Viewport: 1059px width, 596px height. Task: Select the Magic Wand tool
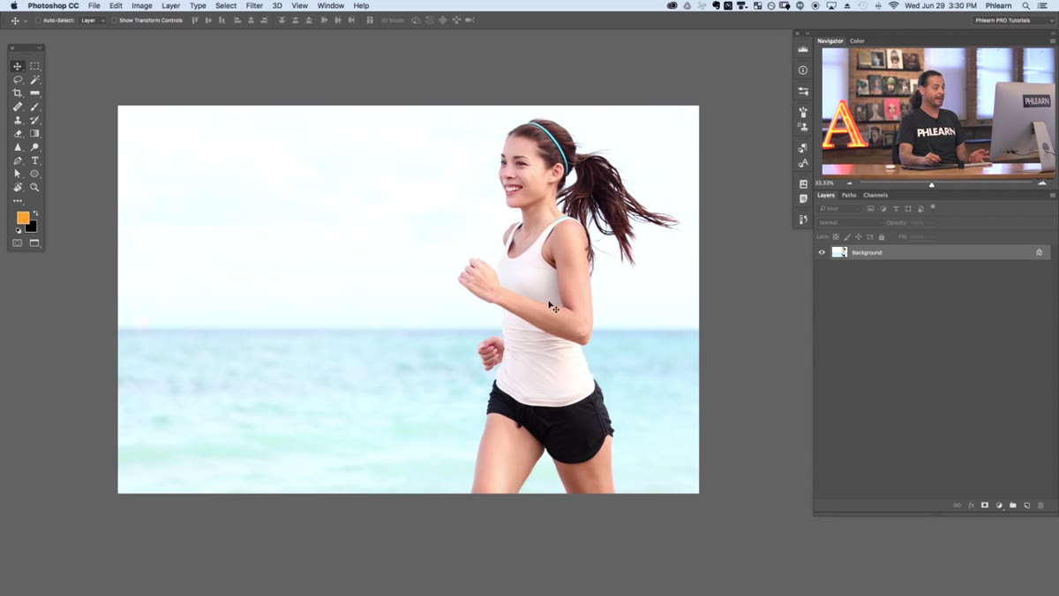pyautogui.click(x=34, y=79)
